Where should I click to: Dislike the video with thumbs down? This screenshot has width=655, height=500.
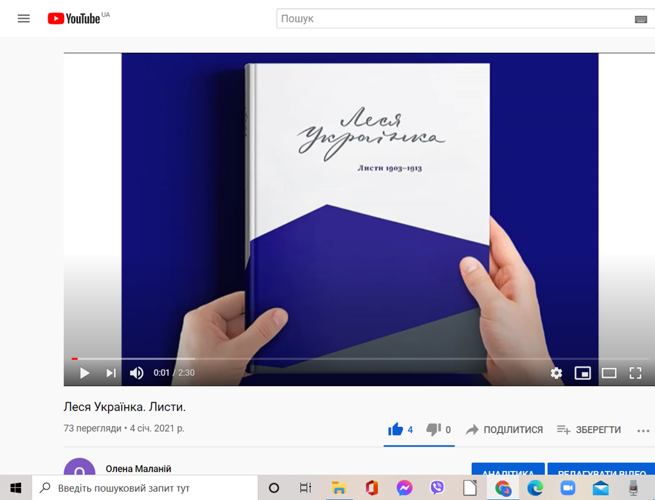point(434,429)
